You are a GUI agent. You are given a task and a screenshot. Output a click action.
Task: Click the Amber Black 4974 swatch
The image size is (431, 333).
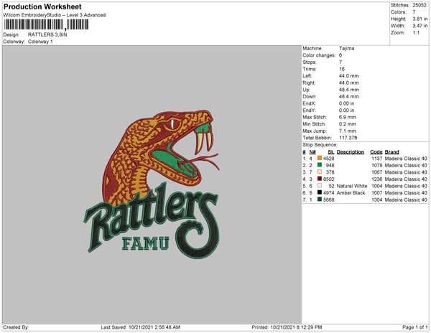click(320, 192)
